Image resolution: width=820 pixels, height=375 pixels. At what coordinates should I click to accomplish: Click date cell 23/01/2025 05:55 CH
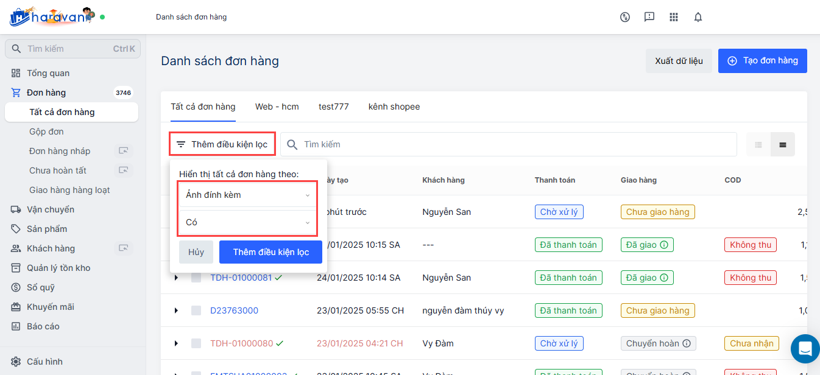[x=360, y=310]
